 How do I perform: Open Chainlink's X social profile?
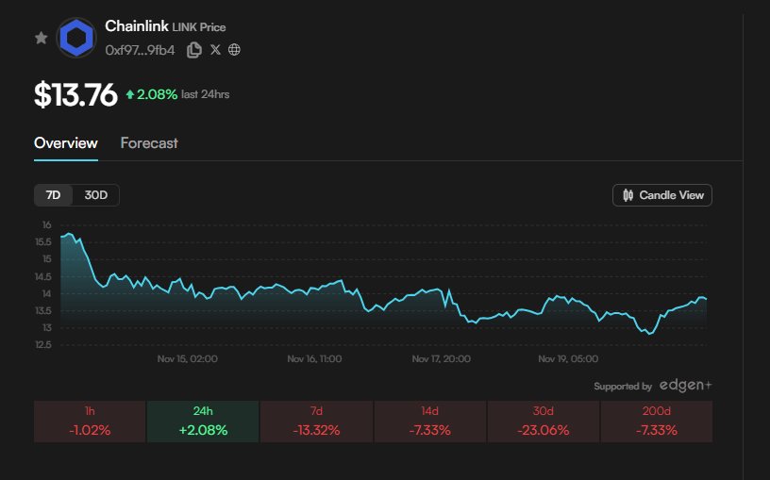click(215, 49)
